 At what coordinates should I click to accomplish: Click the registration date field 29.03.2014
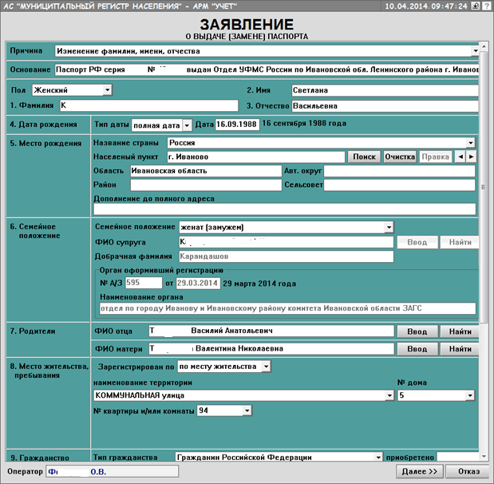click(x=198, y=283)
